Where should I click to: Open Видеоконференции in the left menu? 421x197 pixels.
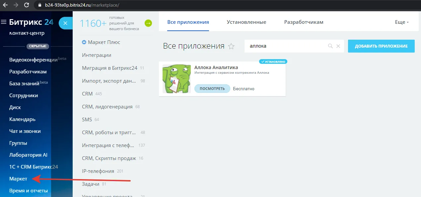pos(34,60)
